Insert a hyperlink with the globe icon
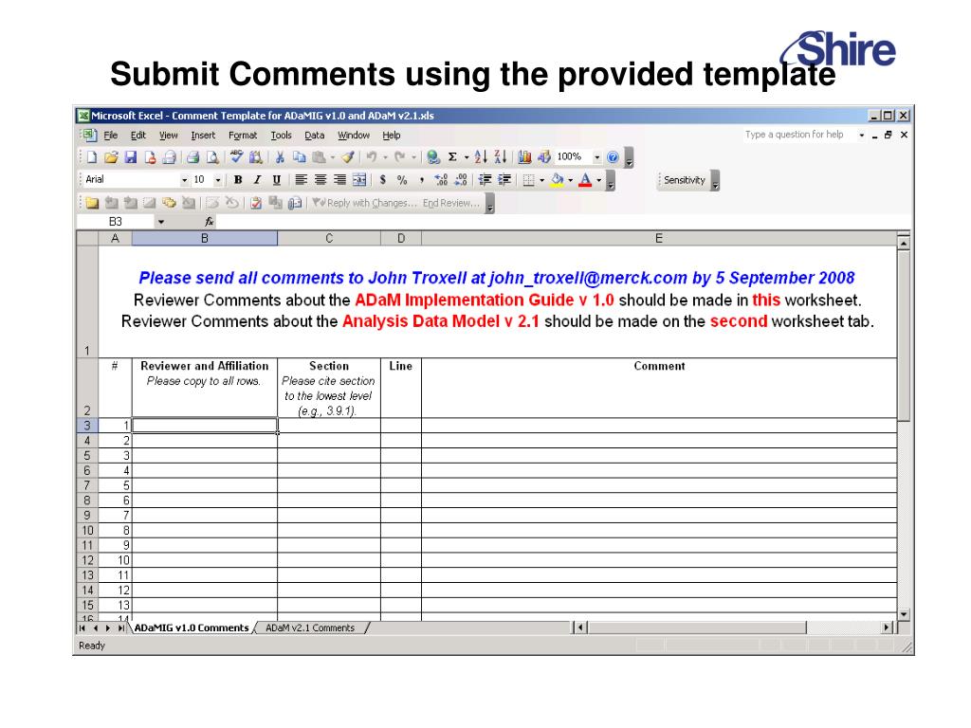The height and width of the screenshot is (728, 971). 433,157
